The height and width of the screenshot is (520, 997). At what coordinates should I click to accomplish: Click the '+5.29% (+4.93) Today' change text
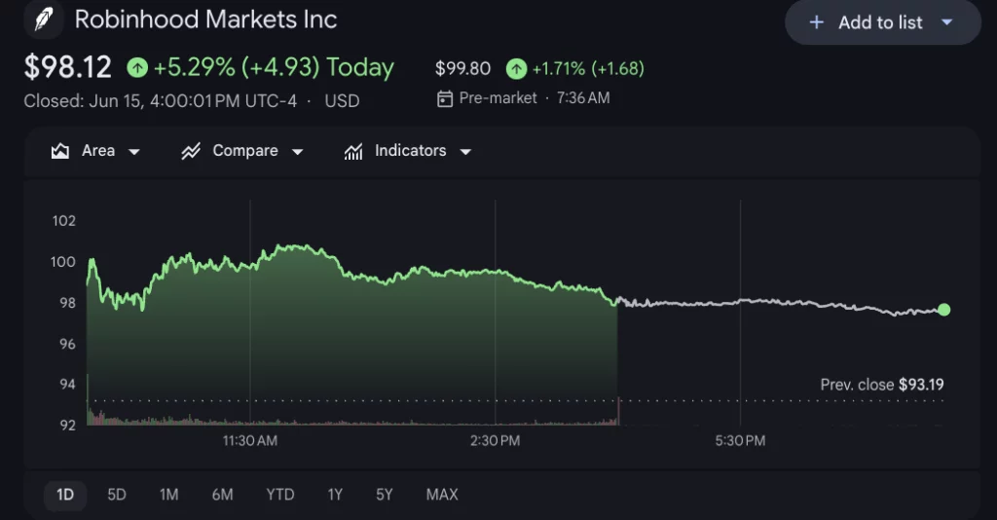coord(274,67)
